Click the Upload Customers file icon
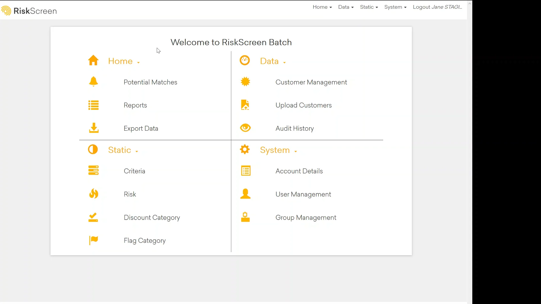This screenshot has width=541, height=304. [245, 104]
